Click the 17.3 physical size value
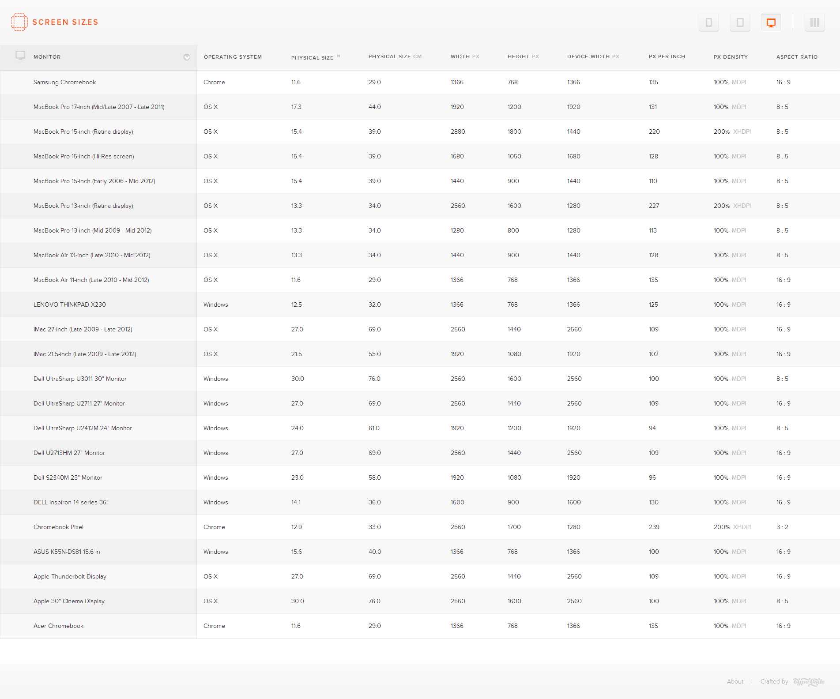Image resolution: width=840 pixels, height=699 pixels. (x=296, y=107)
